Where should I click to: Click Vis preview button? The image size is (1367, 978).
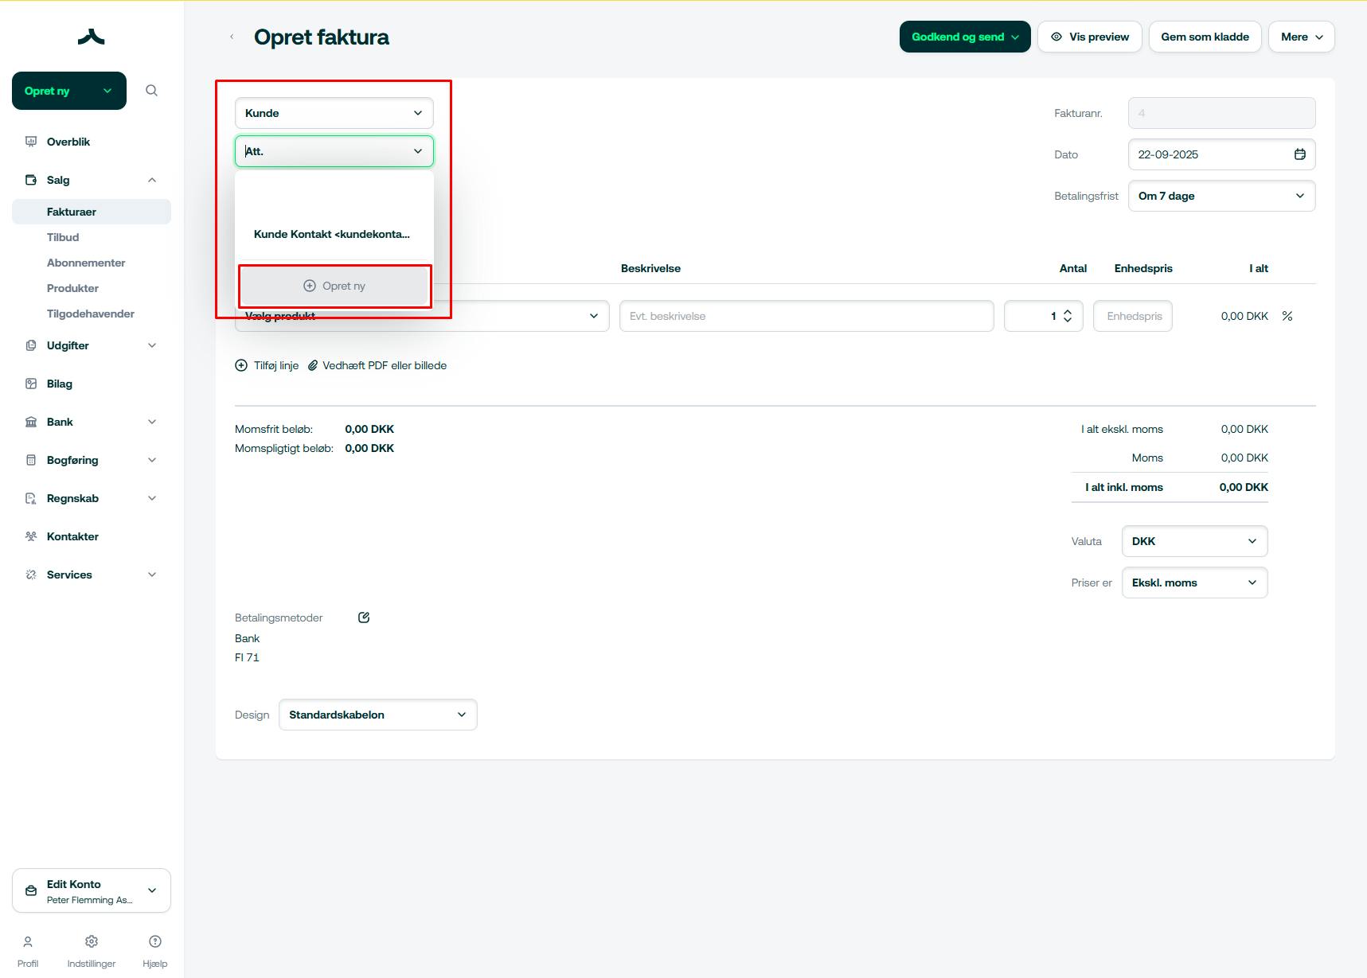point(1089,37)
